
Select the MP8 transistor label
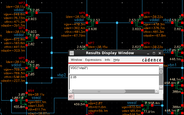coord(147,13)
